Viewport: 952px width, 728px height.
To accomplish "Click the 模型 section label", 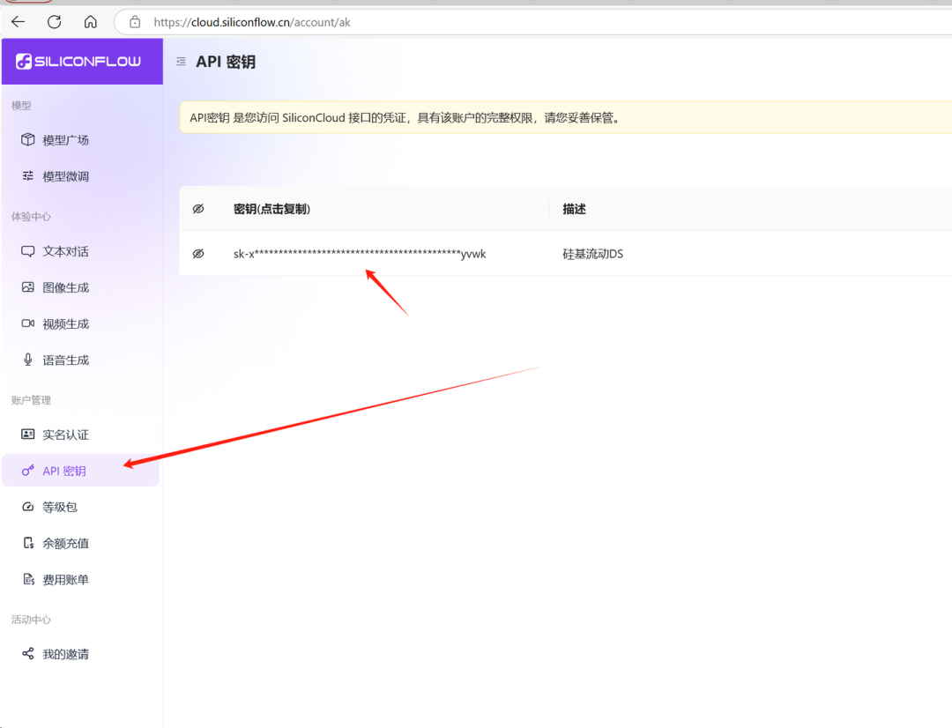I will tap(21, 106).
